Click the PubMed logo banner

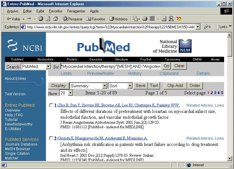(x=103, y=46)
